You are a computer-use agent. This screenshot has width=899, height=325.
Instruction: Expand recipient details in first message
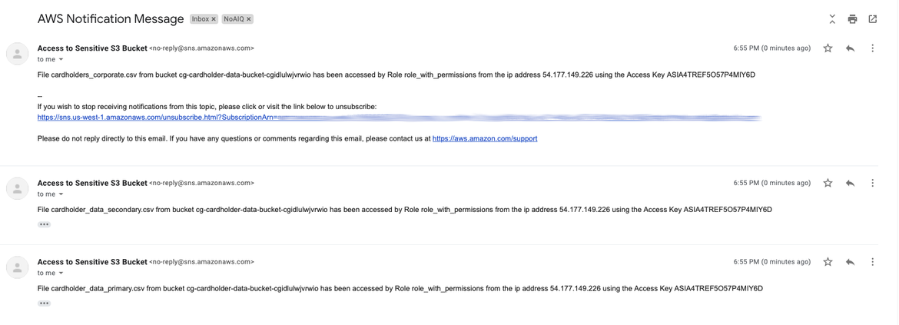[x=61, y=59]
